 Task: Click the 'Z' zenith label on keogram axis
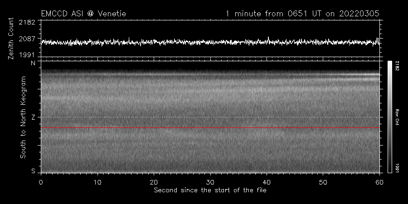(33, 117)
